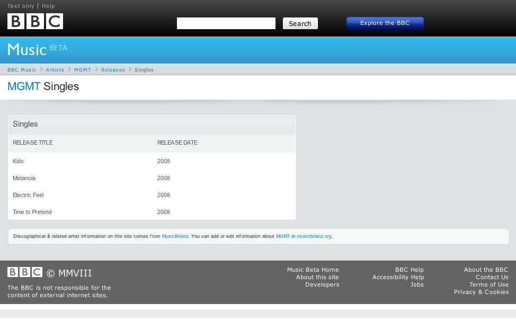Click the 2008 date for Electric Feel
This screenshot has height=321, width=516.
[164, 195]
